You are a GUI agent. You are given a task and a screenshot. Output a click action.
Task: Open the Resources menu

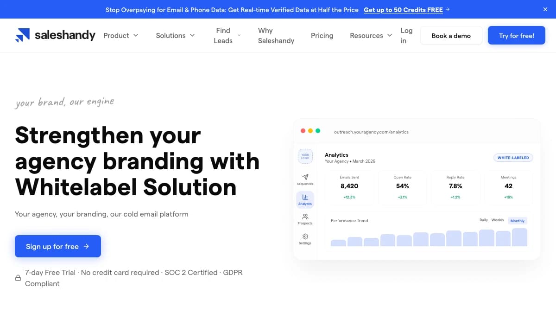coord(371,35)
